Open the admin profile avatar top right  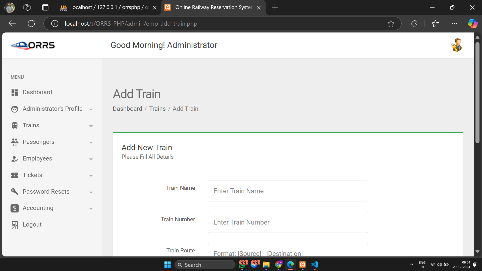click(457, 45)
